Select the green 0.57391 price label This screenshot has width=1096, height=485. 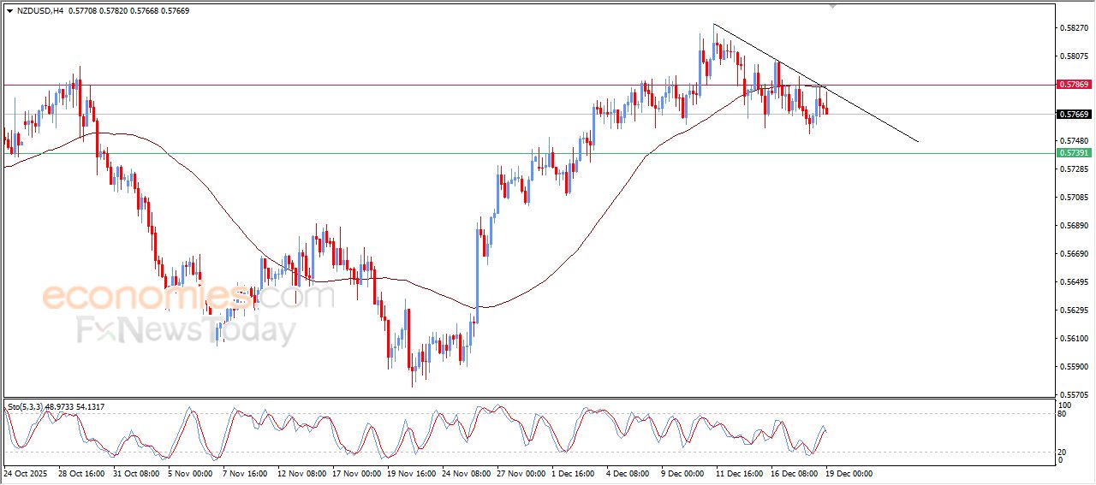1073,153
